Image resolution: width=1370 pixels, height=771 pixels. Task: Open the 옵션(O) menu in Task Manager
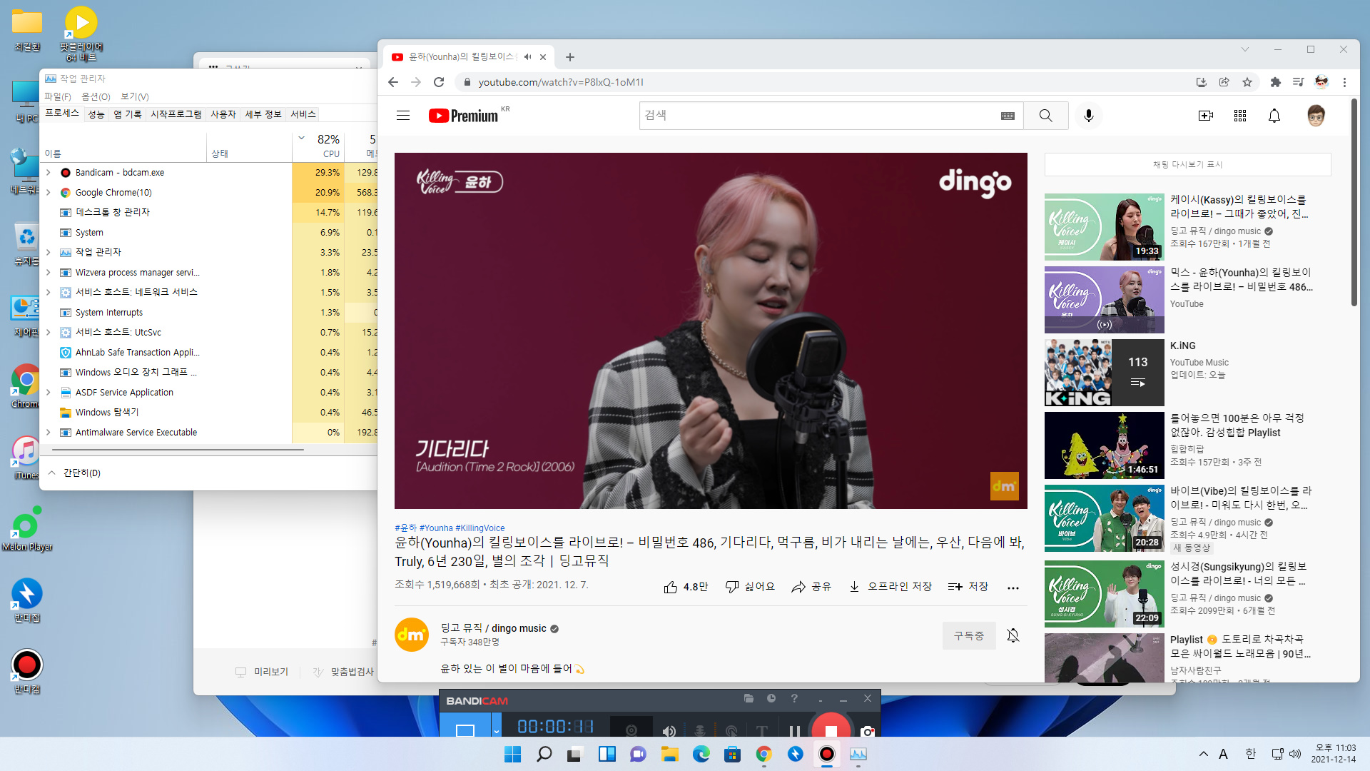click(96, 96)
